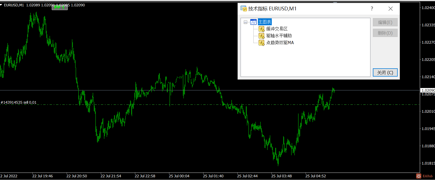The height and width of the screenshot is (180, 435).
Task: Select the 缓冲交易区 indicator
Action: [x=277, y=29]
